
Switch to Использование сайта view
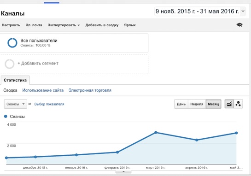point(43,90)
